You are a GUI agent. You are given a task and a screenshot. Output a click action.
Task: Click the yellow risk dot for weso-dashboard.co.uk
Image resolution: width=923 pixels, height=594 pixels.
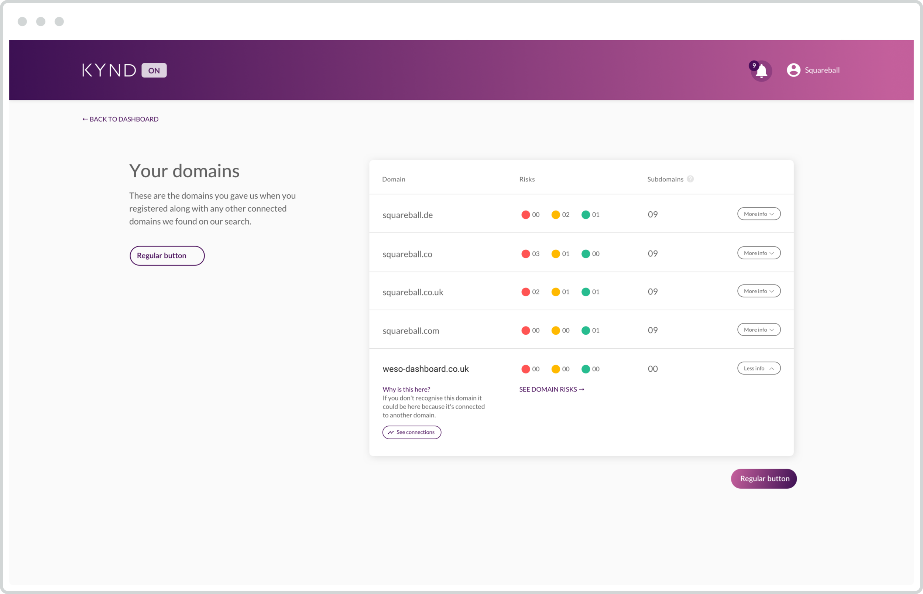556,369
